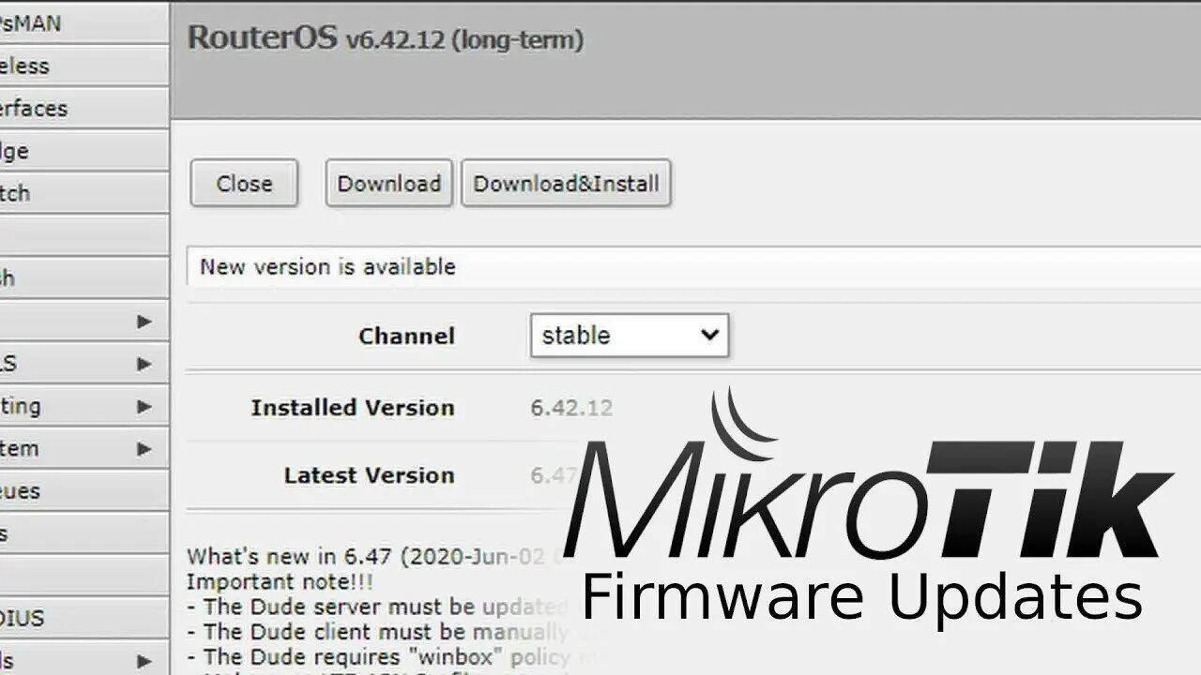Expand the System submenu arrow
Screen dimensions: 1201x675
point(144,449)
